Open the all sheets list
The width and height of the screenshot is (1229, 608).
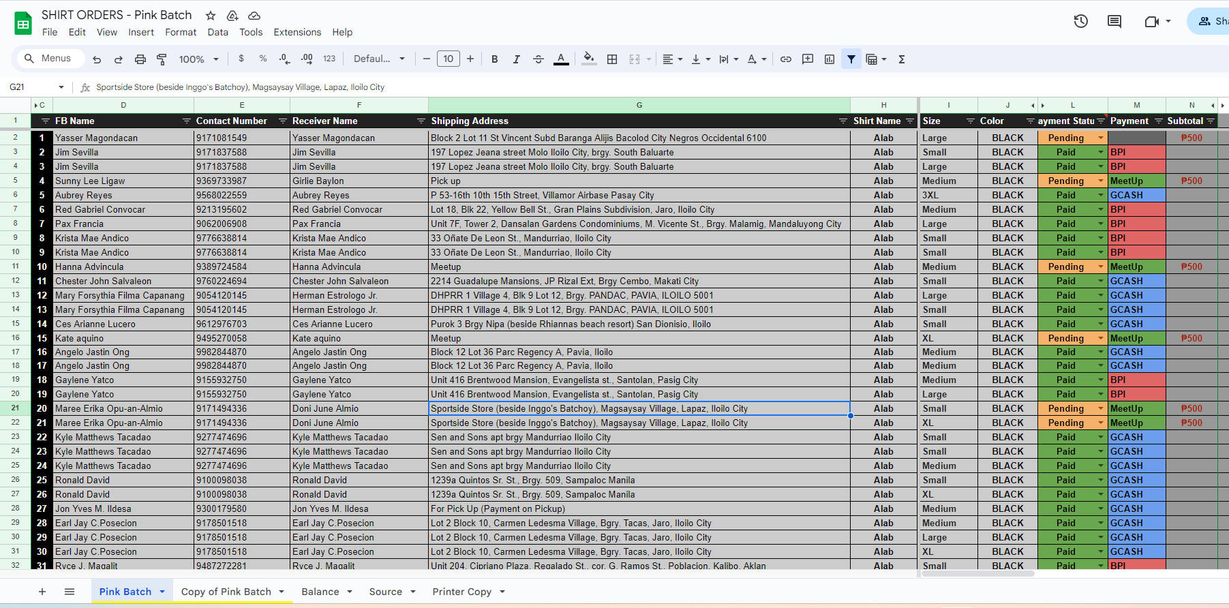pos(70,592)
